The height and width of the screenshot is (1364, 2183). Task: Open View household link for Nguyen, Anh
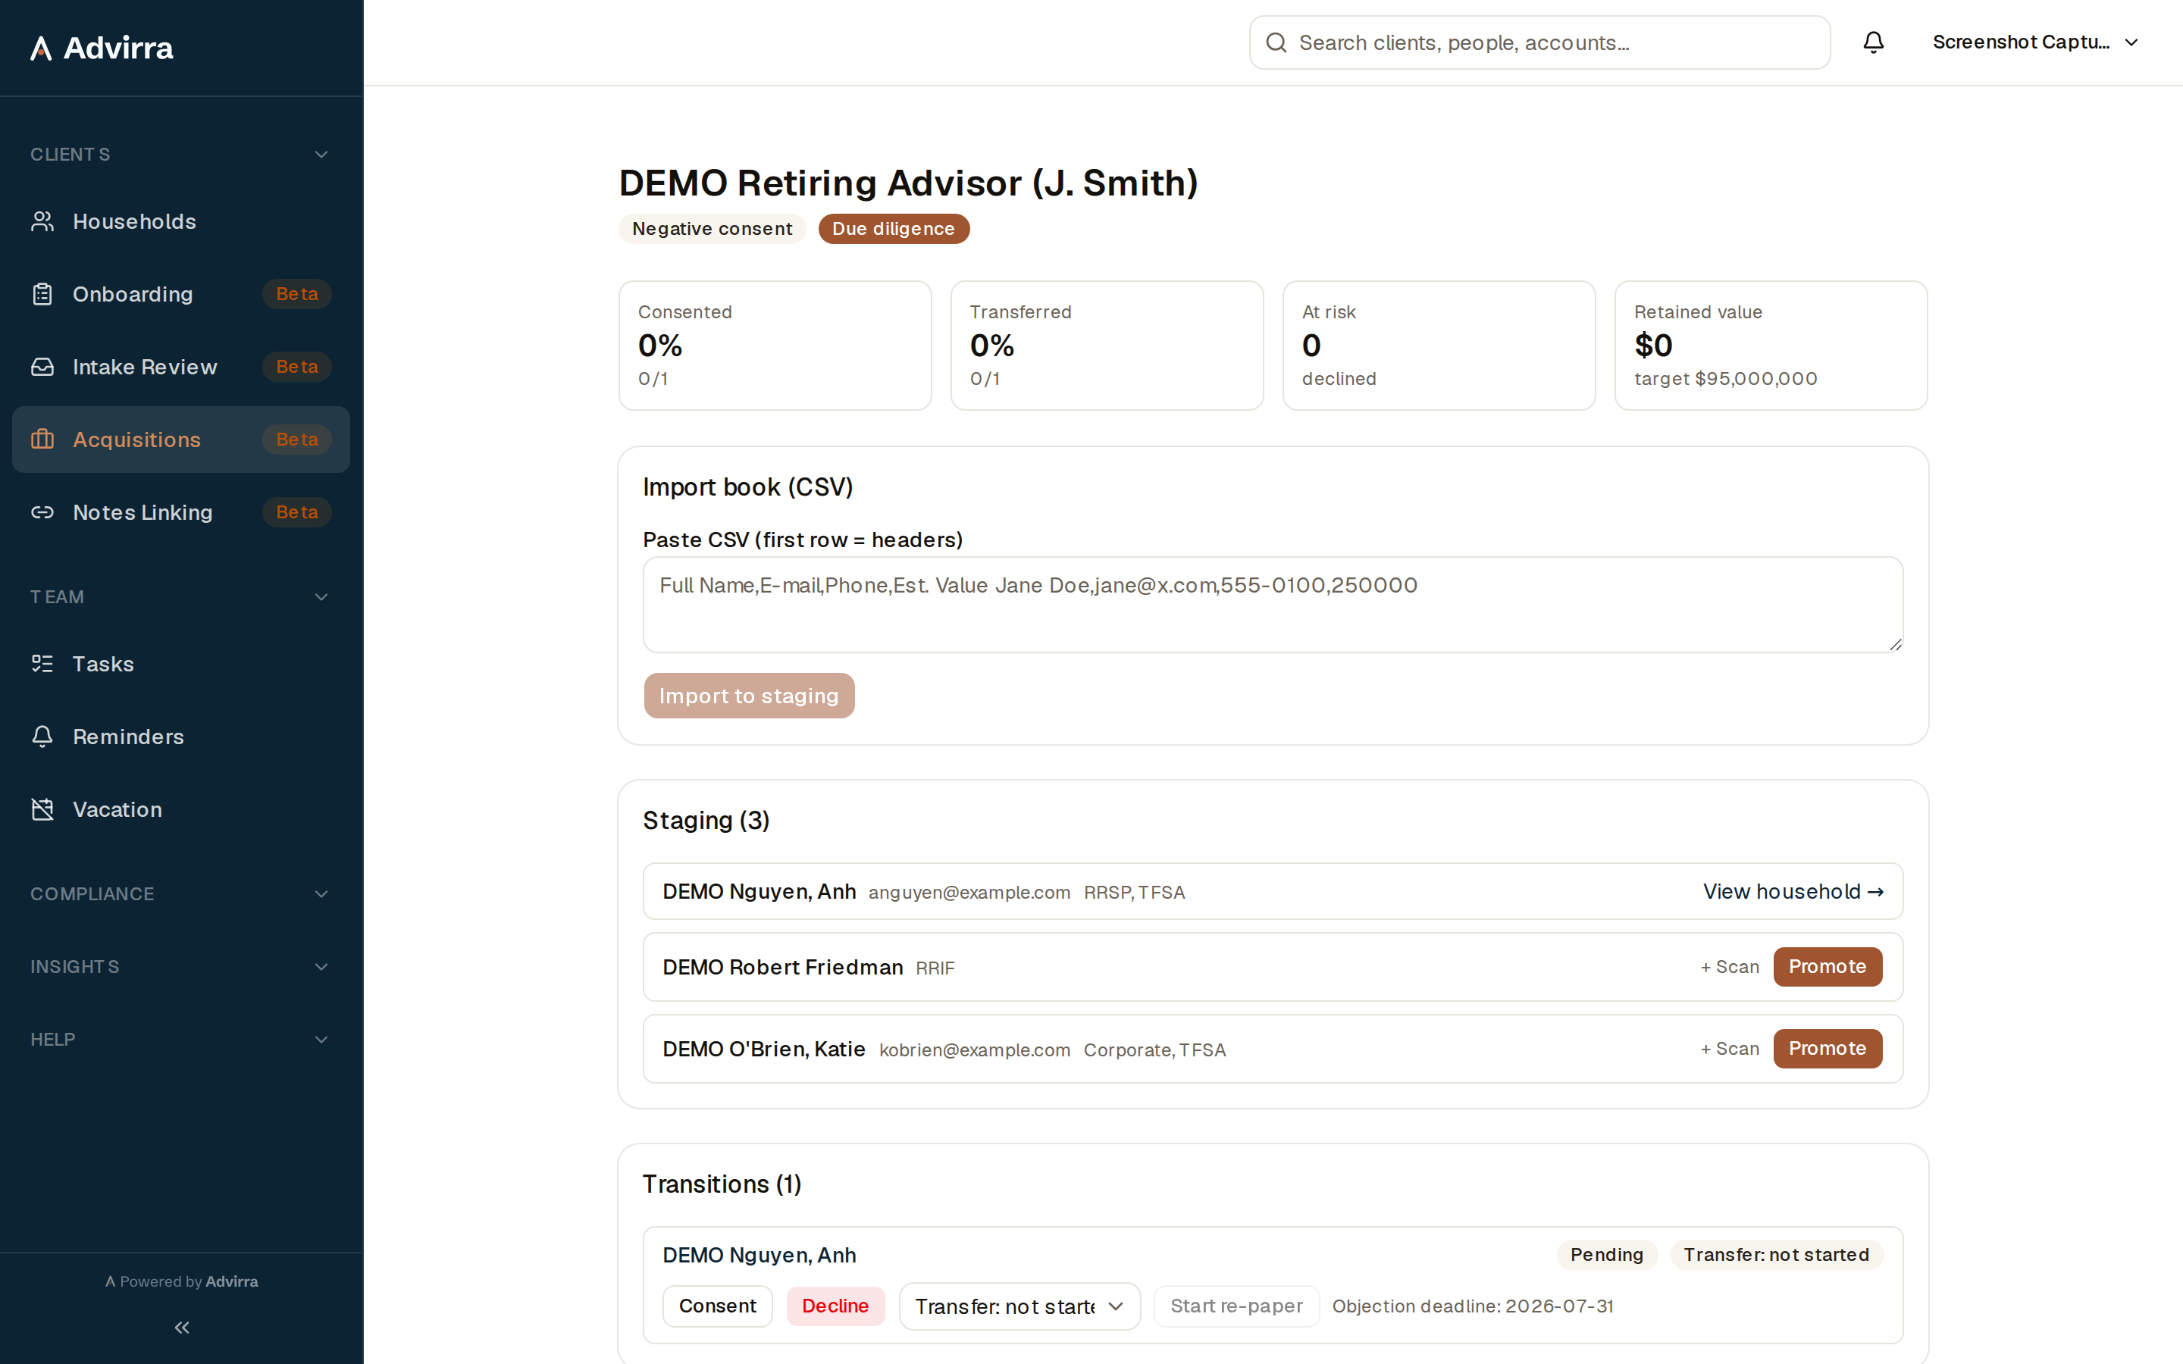coord(1793,891)
